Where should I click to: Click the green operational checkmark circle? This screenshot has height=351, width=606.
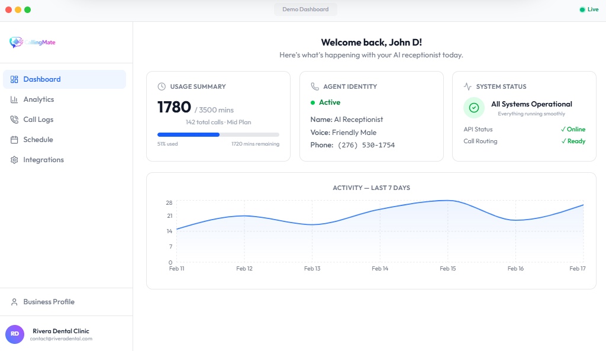coord(473,108)
